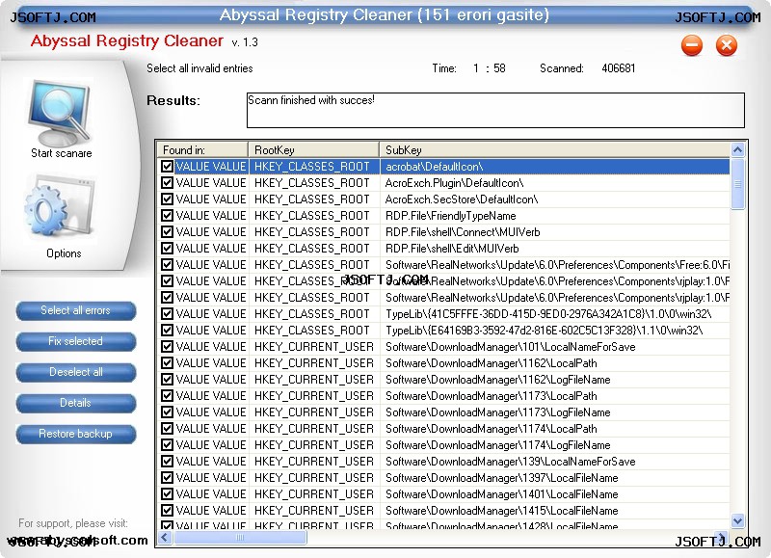Click vertical scrollbar down arrow
The image size is (771, 558).
tap(737, 520)
